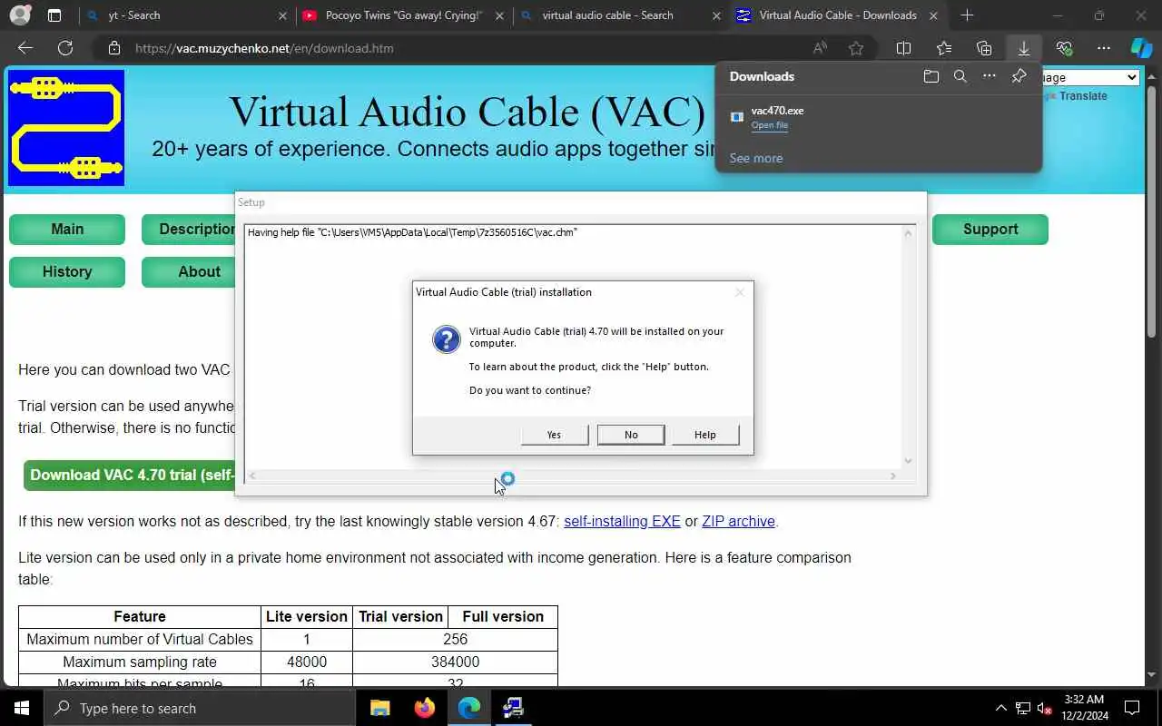Viewport: 1162px width, 726px height.
Task: Close the Virtual Audio Cable installation dialog
Action: pyautogui.click(x=739, y=292)
